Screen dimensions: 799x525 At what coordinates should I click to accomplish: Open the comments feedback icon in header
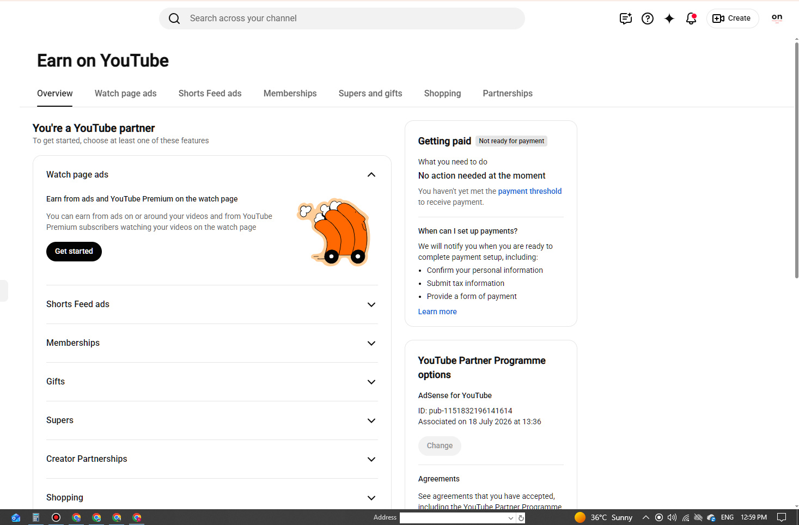tap(626, 19)
